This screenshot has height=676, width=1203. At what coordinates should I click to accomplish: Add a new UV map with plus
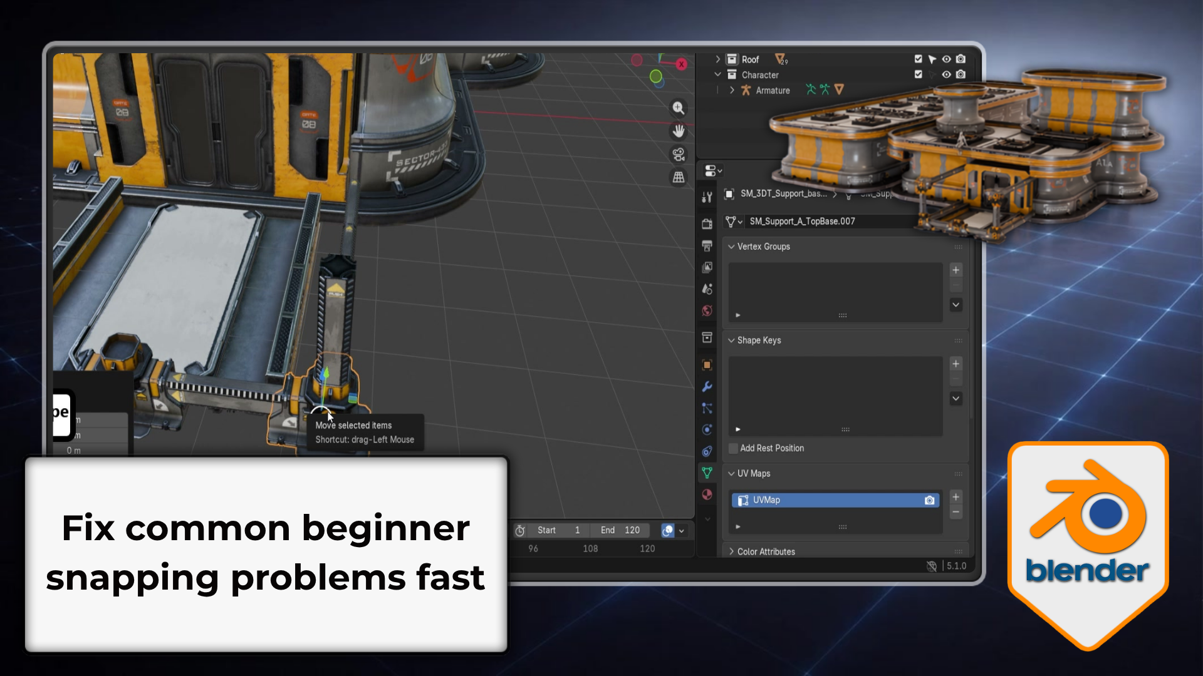tap(956, 497)
